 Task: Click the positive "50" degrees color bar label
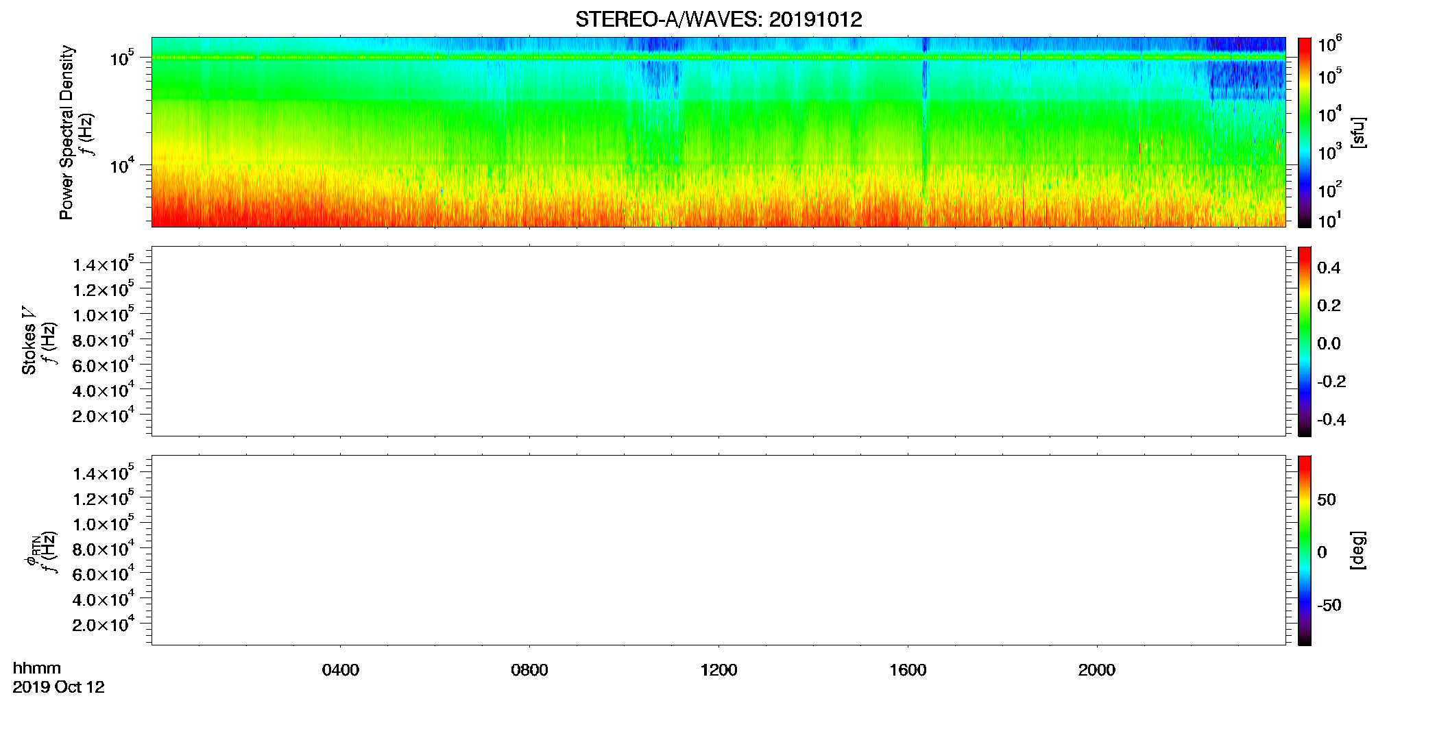click(x=1327, y=500)
